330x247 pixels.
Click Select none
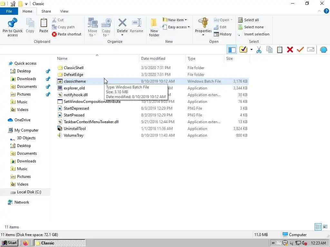[x=251, y=27]
